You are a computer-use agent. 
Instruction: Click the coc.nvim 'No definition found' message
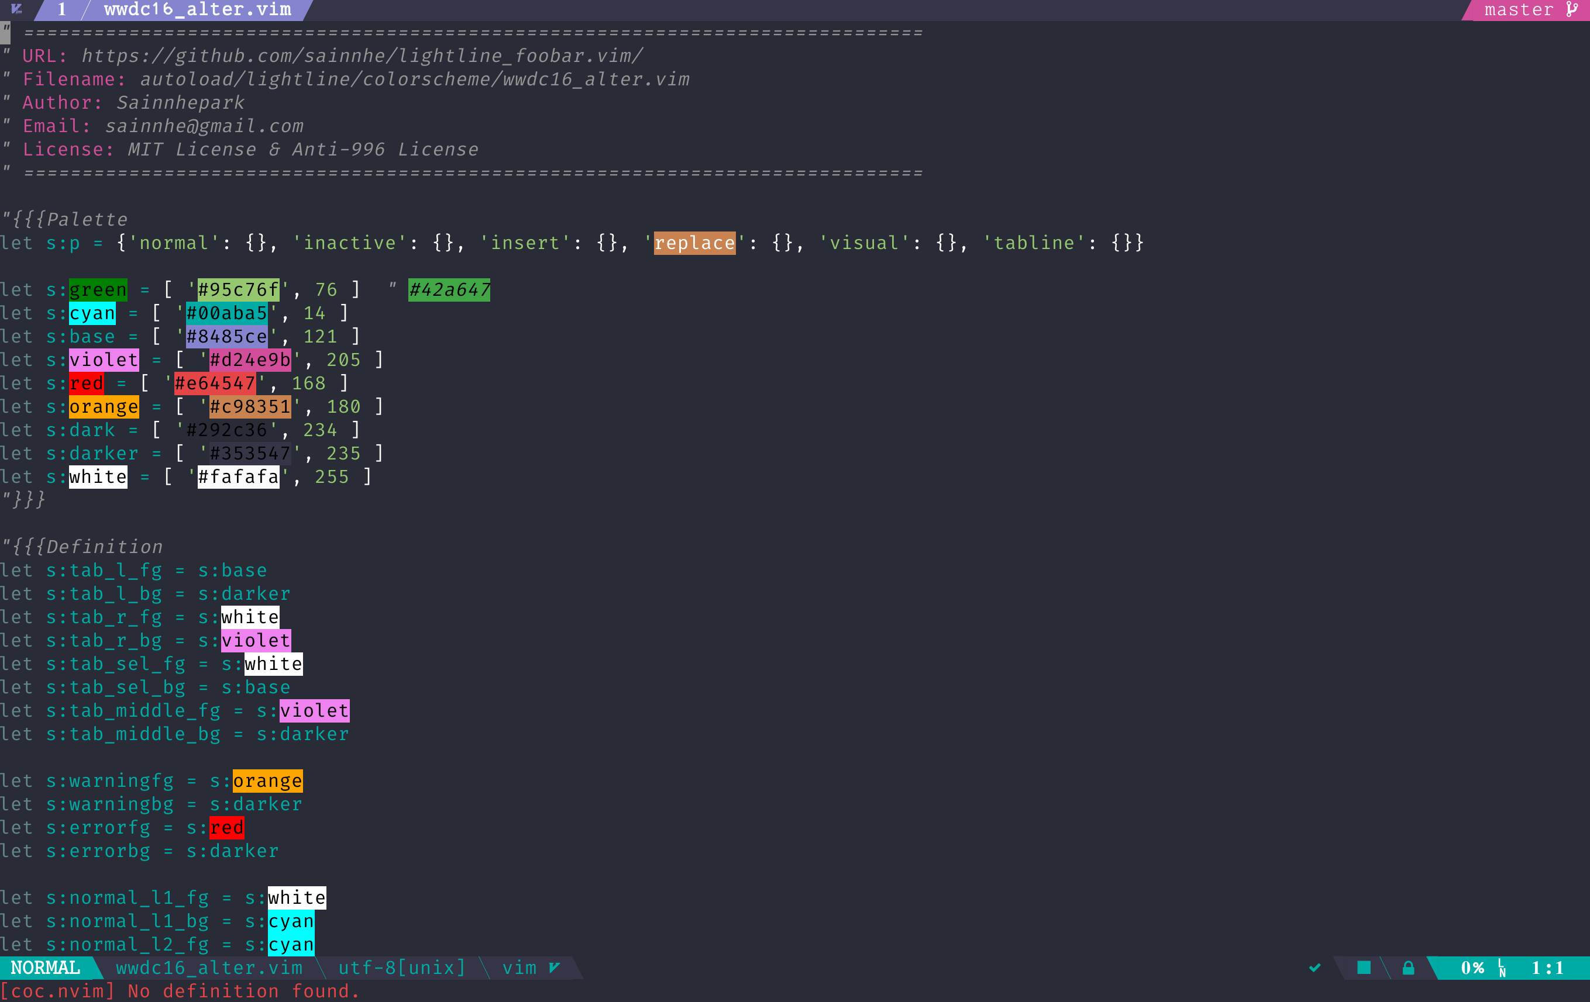180,991
